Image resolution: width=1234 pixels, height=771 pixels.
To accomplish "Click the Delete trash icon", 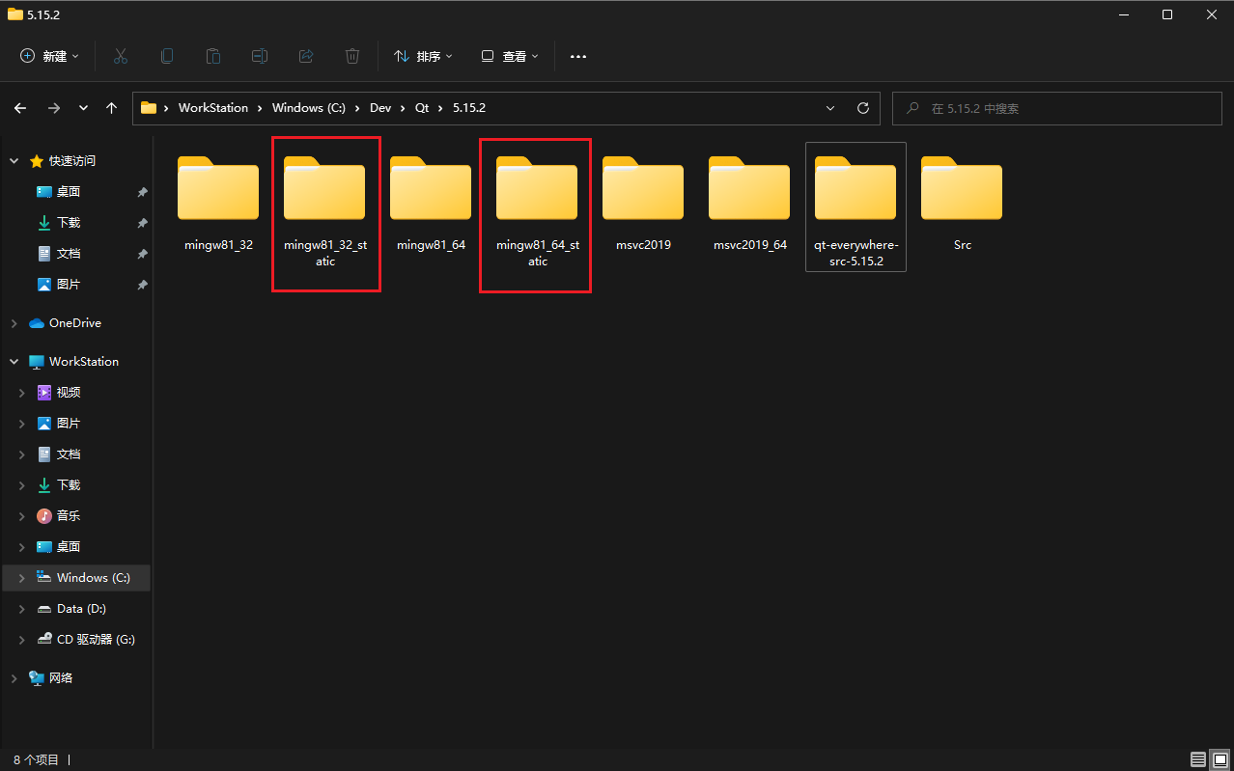I will pyautogui.click(x=352, y=56).
